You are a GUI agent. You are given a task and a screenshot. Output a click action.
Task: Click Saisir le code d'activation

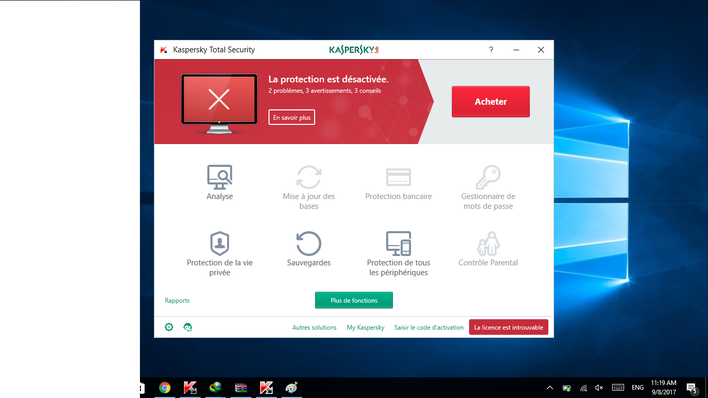(x=429, y=328)
